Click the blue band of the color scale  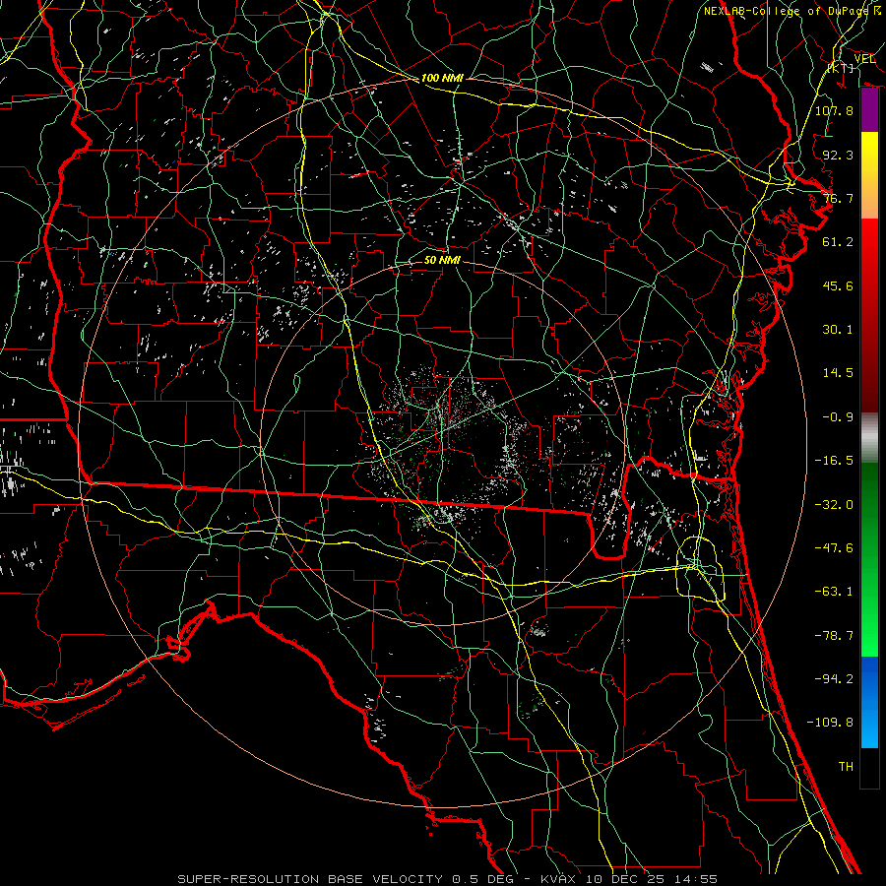tap(869, 702)
